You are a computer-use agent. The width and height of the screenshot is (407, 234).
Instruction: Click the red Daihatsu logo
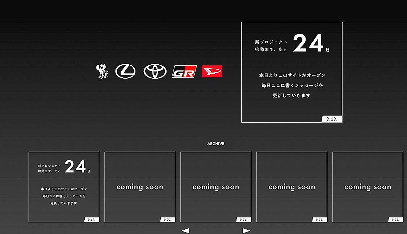click(212, 71)
